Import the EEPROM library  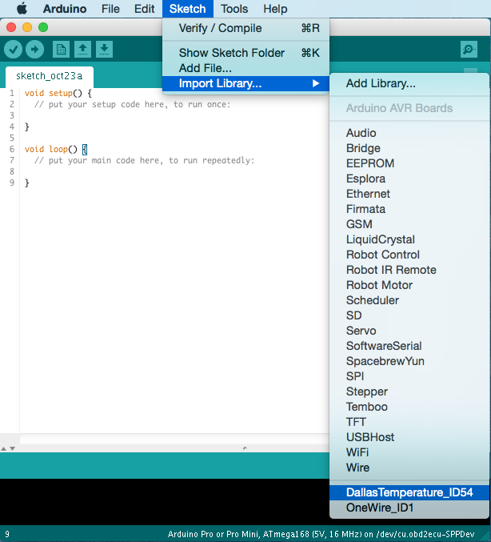click(x=409, y=163)
